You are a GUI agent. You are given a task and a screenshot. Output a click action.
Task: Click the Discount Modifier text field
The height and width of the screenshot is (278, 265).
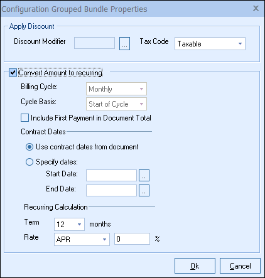94,43
